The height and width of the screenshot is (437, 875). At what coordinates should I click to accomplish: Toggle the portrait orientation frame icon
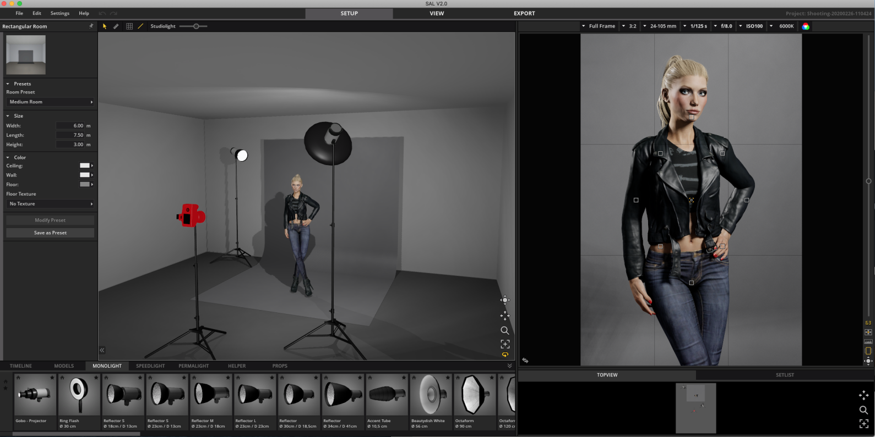point(868,351)
